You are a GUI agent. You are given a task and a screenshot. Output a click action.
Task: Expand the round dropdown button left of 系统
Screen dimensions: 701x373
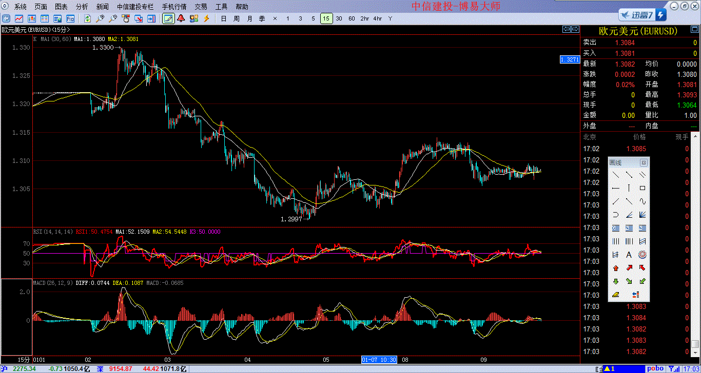[6, 7]
